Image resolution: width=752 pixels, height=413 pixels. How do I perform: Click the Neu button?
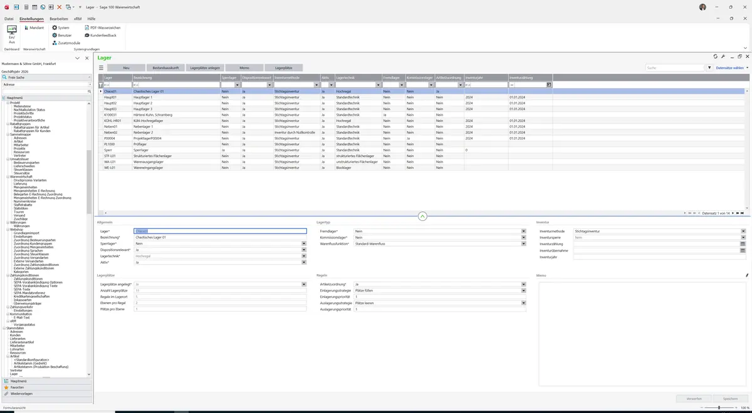pyautogui.click(x=126, y=68)
